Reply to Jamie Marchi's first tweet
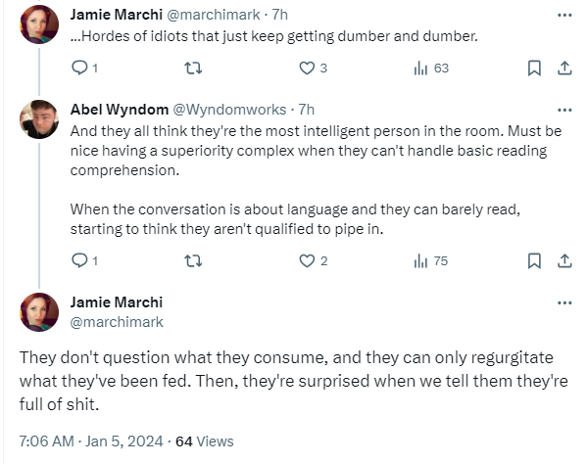The height and width of the screenshot is (464, 588). pyautogui.click(x=80, y=68)
